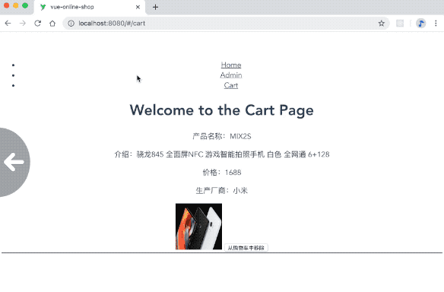Screen dimensions: 444x292
Task: Click the macOS yellow minimize window button
Action: 16,5
